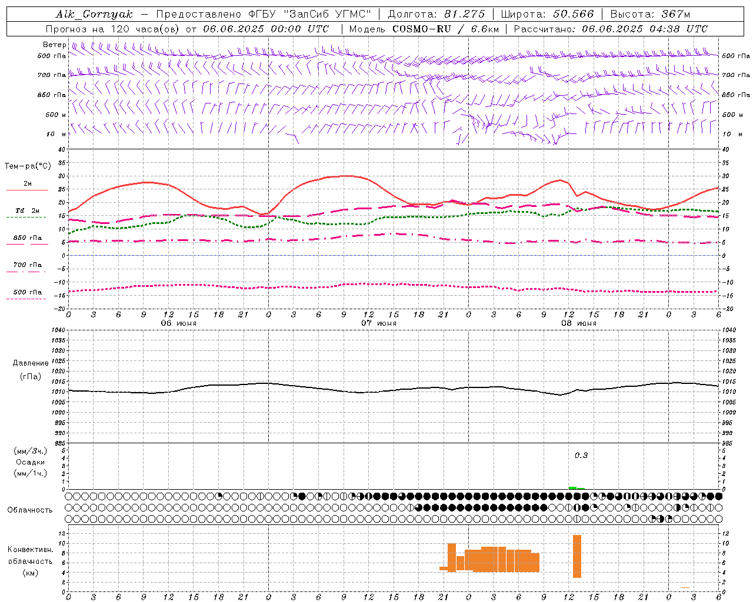
Task: Click the 08 июня date label
Action: [x=579, y=323]
